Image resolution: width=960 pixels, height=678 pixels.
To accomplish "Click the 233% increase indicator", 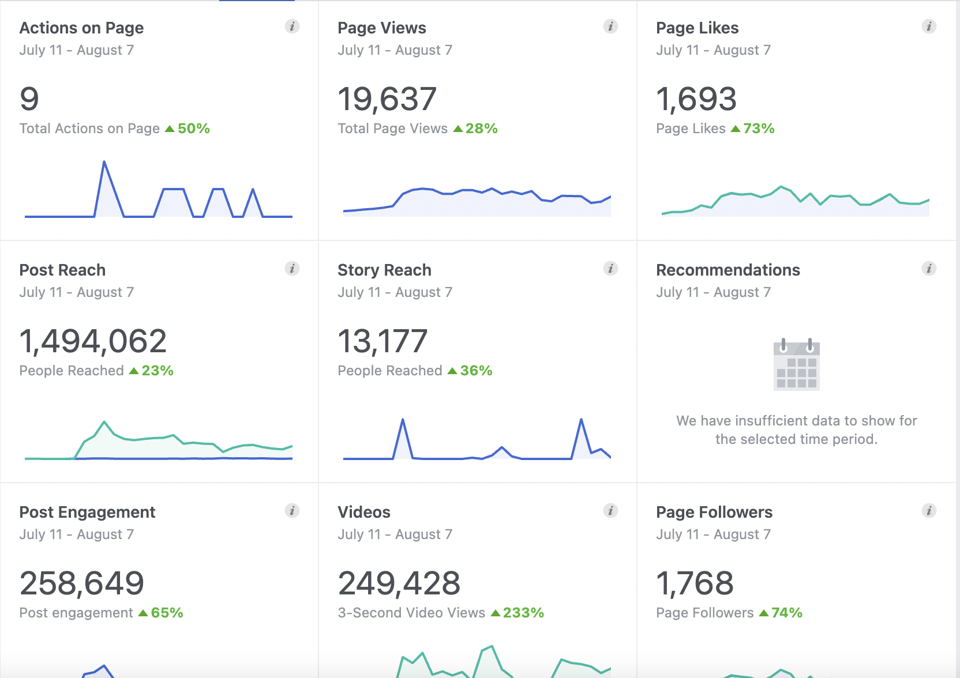I will tap(517, 613).
